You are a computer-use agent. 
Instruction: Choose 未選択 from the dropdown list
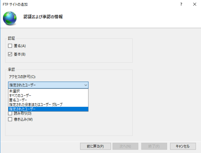pyautogui.click(x=48, y=91)
